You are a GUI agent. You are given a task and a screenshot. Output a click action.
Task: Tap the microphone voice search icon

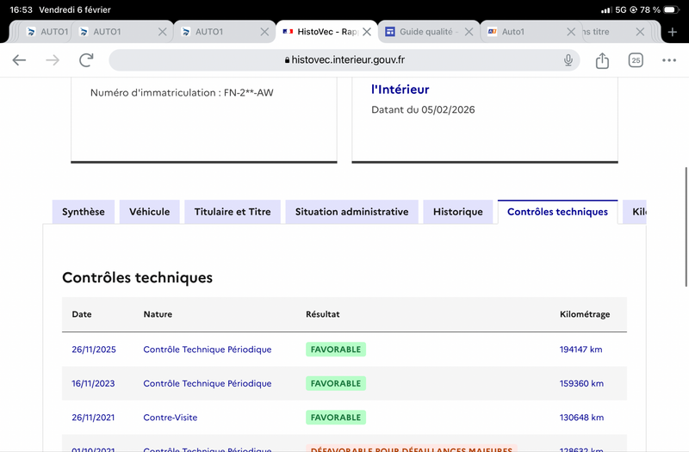coord(568,60)
